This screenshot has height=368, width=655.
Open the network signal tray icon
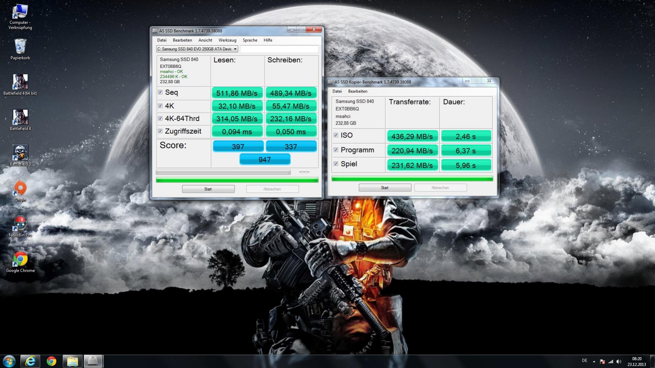(x=611, y=362)
